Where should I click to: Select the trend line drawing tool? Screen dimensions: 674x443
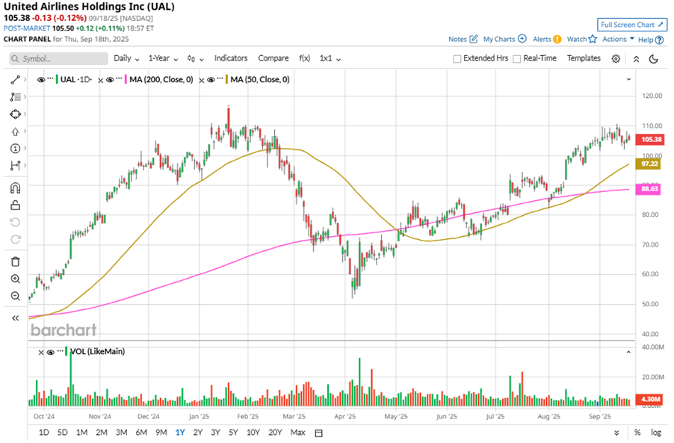(15, 79)
